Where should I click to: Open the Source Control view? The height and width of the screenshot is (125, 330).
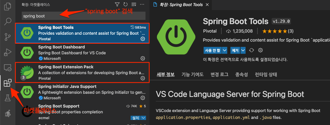coord(8,37)
